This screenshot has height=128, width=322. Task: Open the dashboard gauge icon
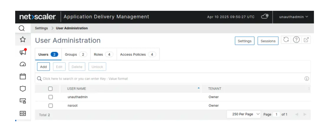[x=23, y=64]
